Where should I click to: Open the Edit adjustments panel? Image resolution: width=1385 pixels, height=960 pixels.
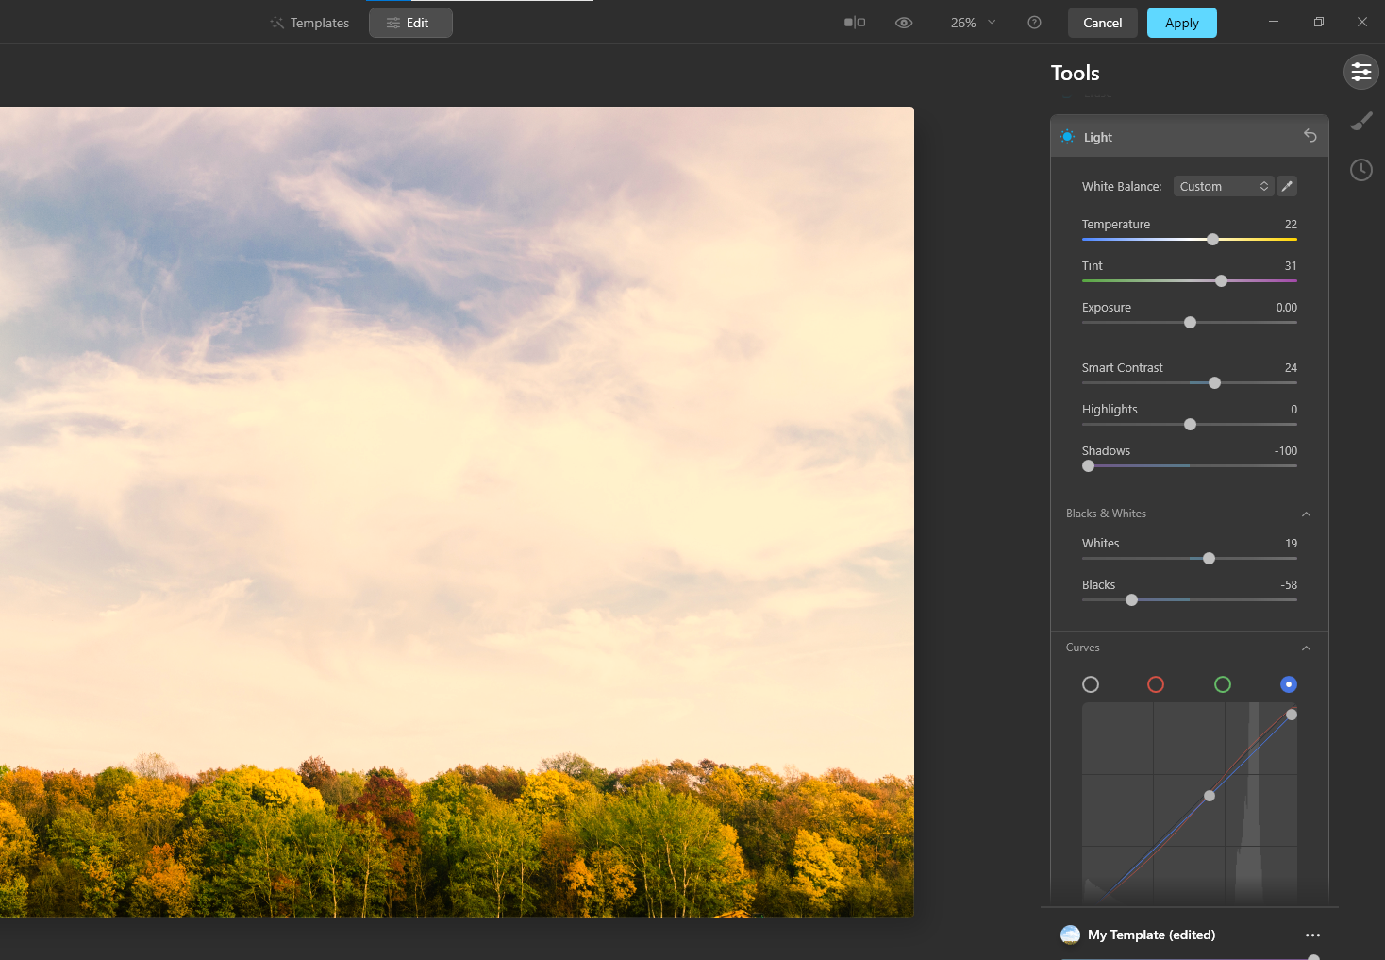tap(1360, 72)
